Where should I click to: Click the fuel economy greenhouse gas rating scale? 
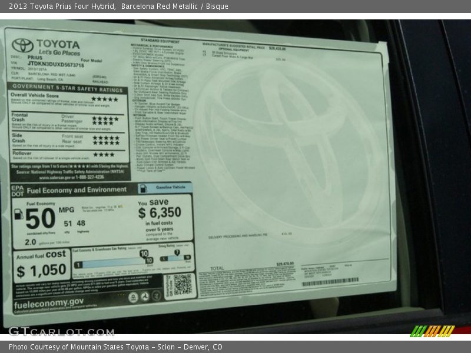click(114, 262)
